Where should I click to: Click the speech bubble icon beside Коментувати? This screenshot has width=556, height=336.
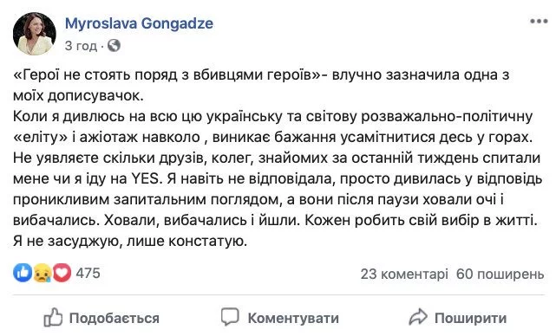click(230, 317)
